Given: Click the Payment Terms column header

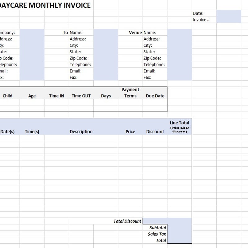Looking at the screenshot, I should point(130,93).
